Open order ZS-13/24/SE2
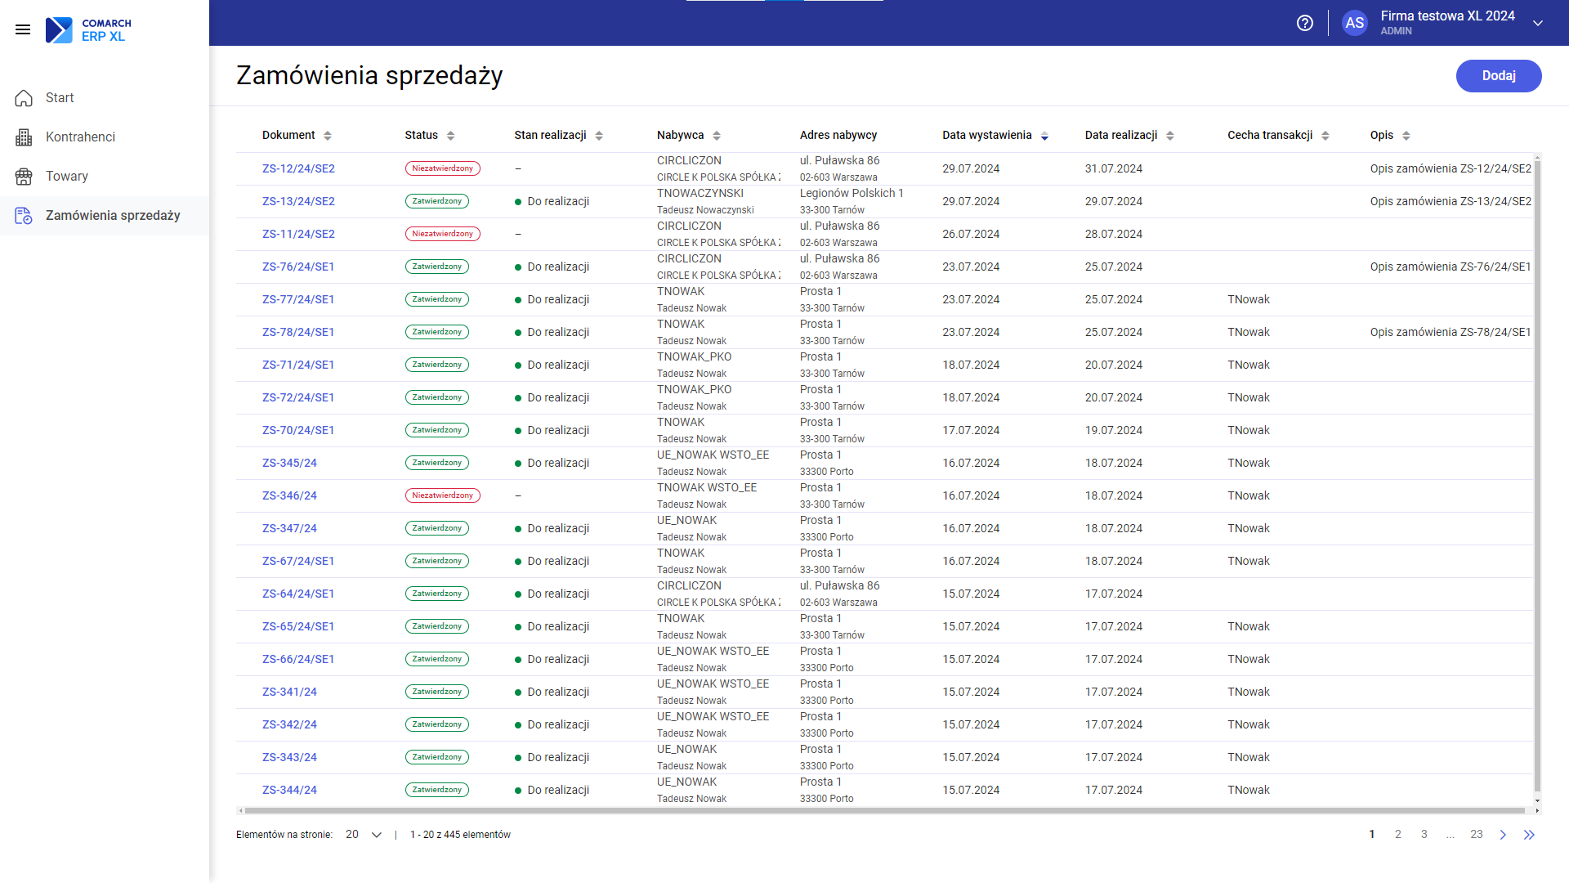This screenshot has width=1569, height=883. point(298,202)
